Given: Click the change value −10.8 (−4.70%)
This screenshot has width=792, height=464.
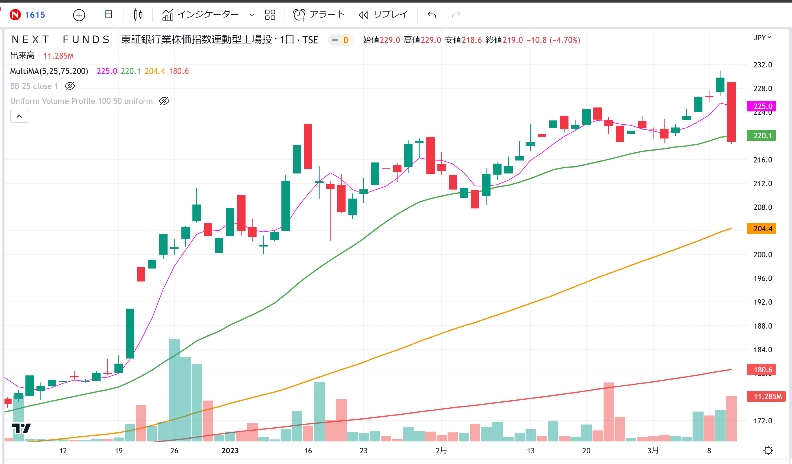Looking at the screenshot, I should click(x=554, y=40).
